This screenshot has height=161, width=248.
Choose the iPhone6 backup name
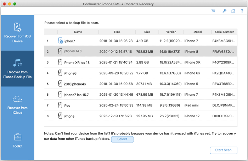tap(70, 73)
